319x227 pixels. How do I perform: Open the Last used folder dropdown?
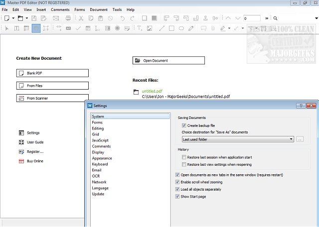click(237, 139)
